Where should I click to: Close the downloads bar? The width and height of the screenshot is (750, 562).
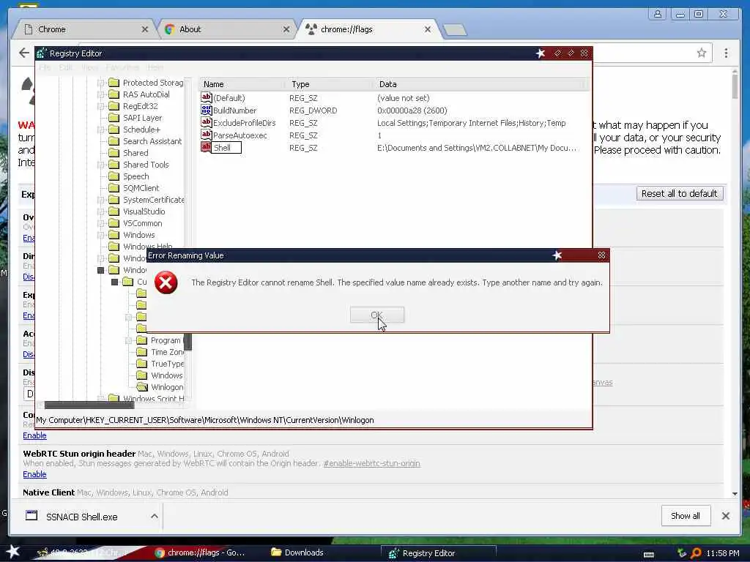pyautogui.click(x=726, y=516)
